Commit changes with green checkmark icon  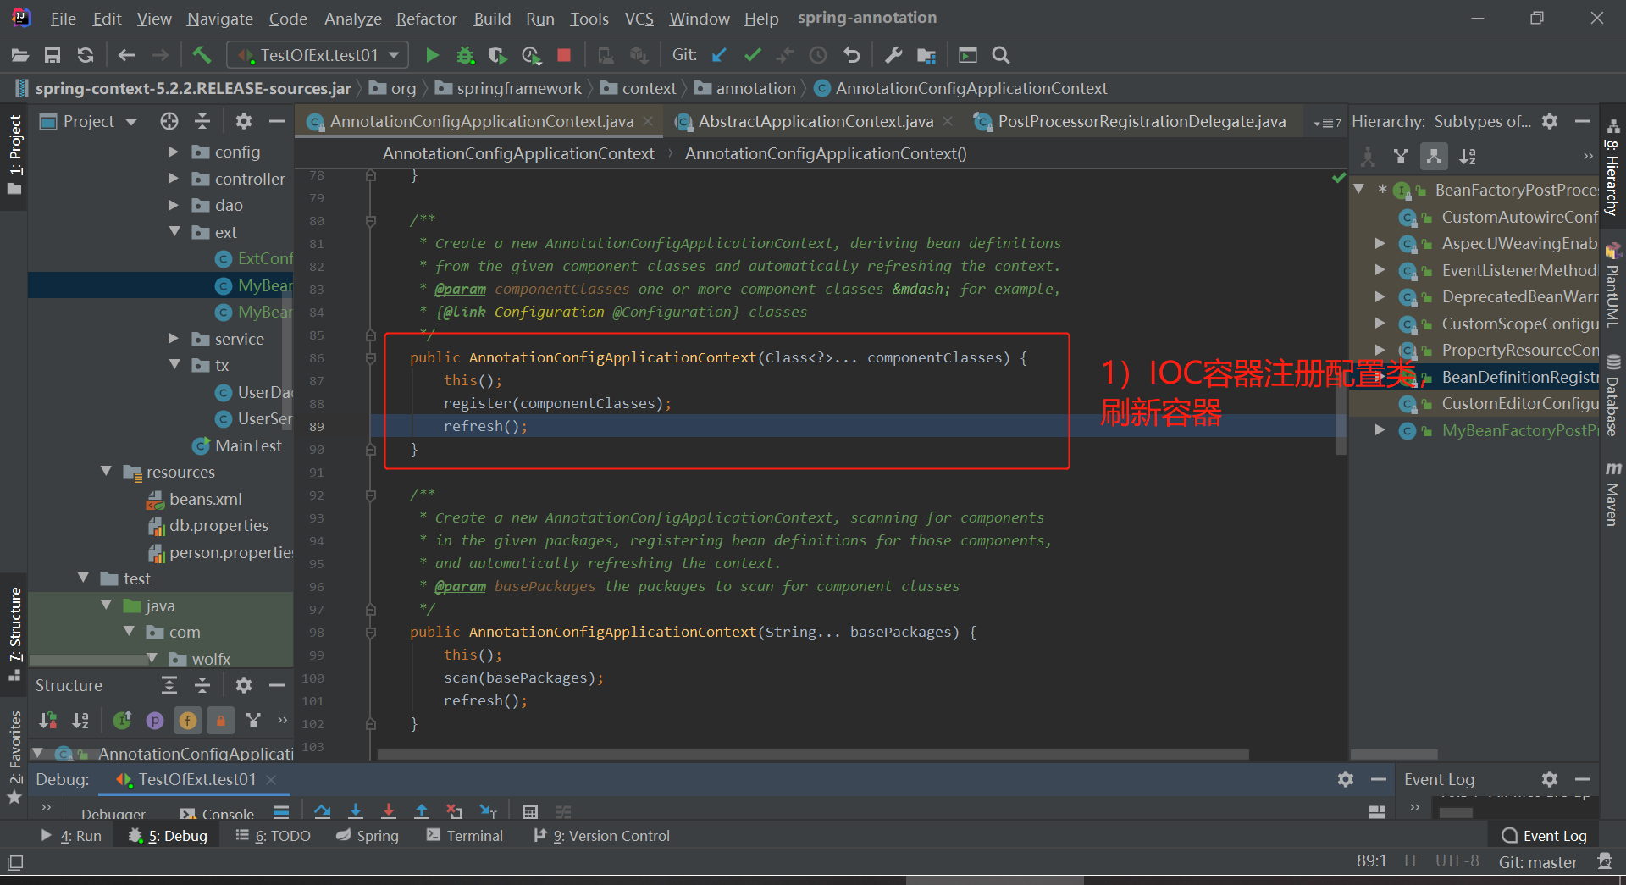752,55
